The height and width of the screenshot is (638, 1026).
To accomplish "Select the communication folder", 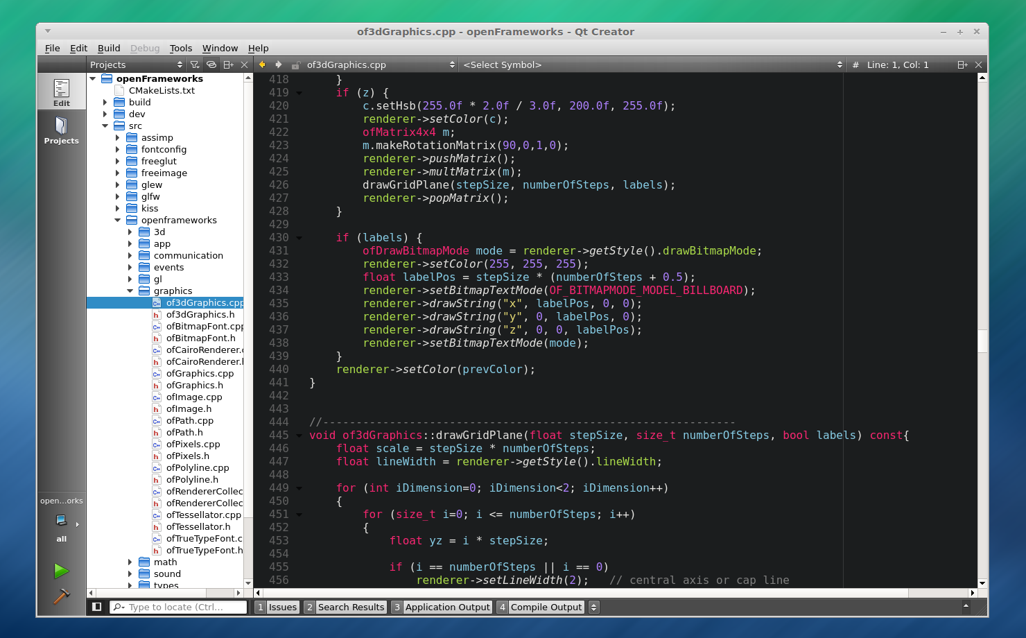I will pyautogui.click(x=189, y=256).
